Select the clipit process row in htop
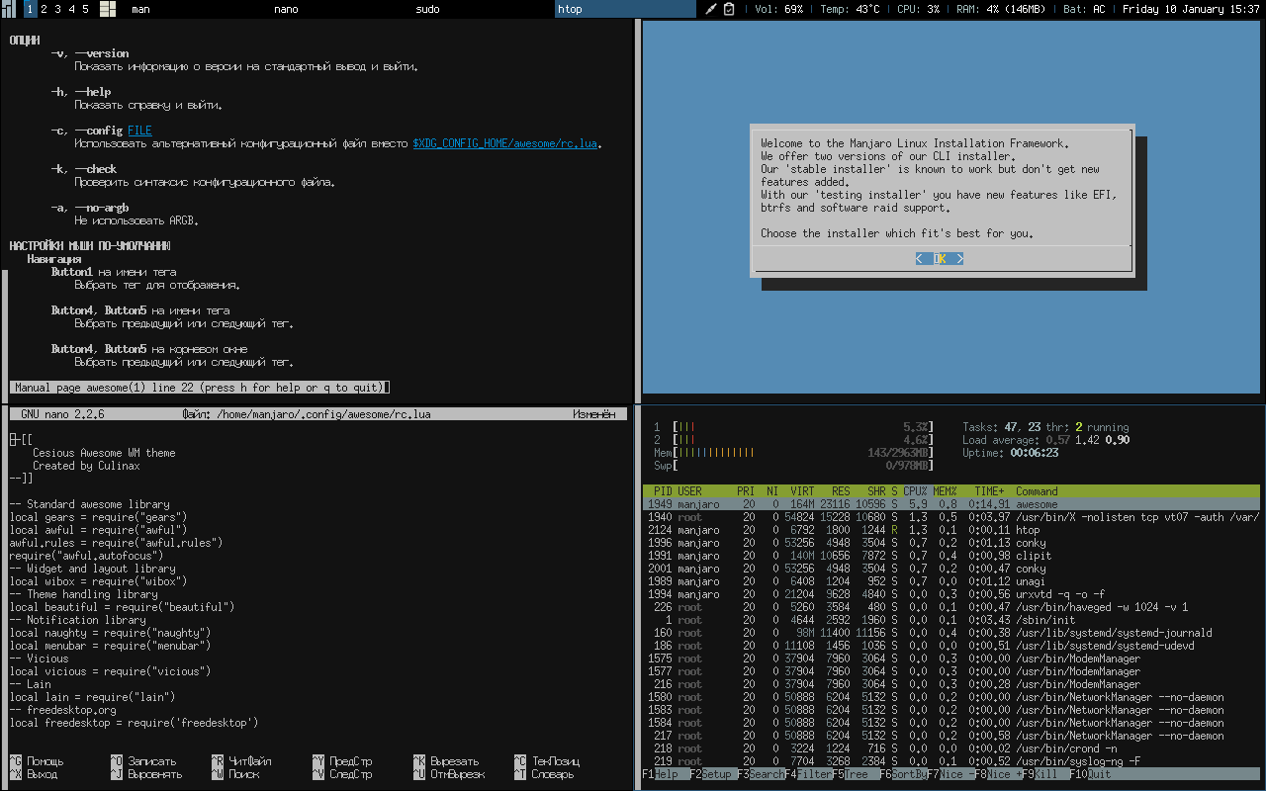1266x791 pixels. 951,556
